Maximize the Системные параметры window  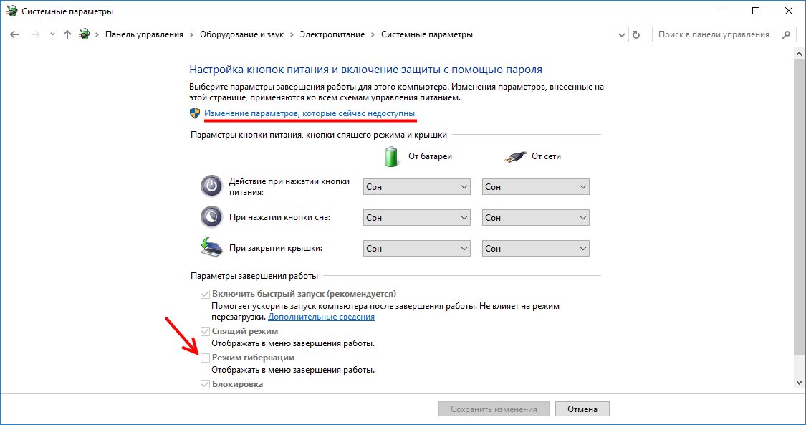(756, 11)
